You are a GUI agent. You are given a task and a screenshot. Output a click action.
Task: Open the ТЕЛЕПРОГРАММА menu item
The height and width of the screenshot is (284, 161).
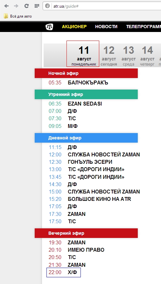click(x=143, y=27)
